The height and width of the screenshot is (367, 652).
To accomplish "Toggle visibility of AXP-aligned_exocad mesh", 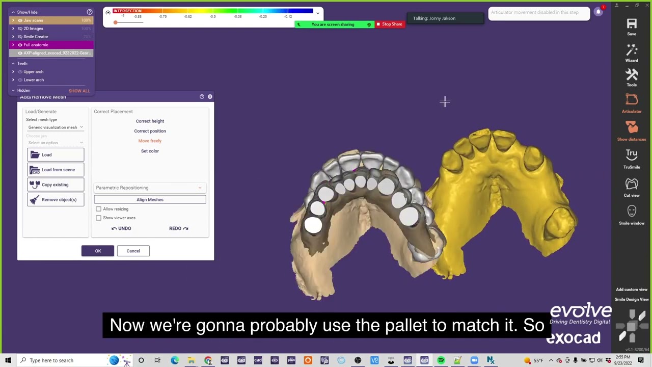I will point(20,53).
